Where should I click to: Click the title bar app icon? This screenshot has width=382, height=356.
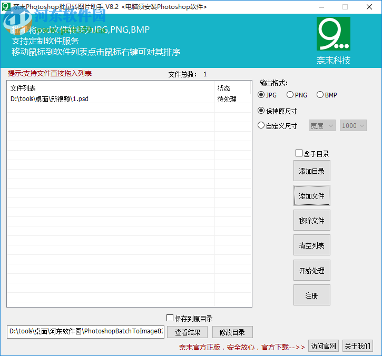pos(6,6)
